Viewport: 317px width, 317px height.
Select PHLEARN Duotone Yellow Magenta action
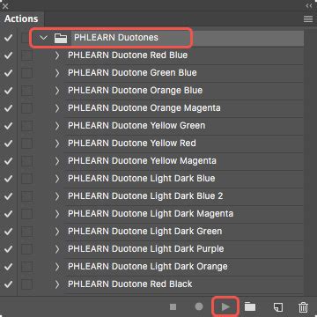click(142, 161)
